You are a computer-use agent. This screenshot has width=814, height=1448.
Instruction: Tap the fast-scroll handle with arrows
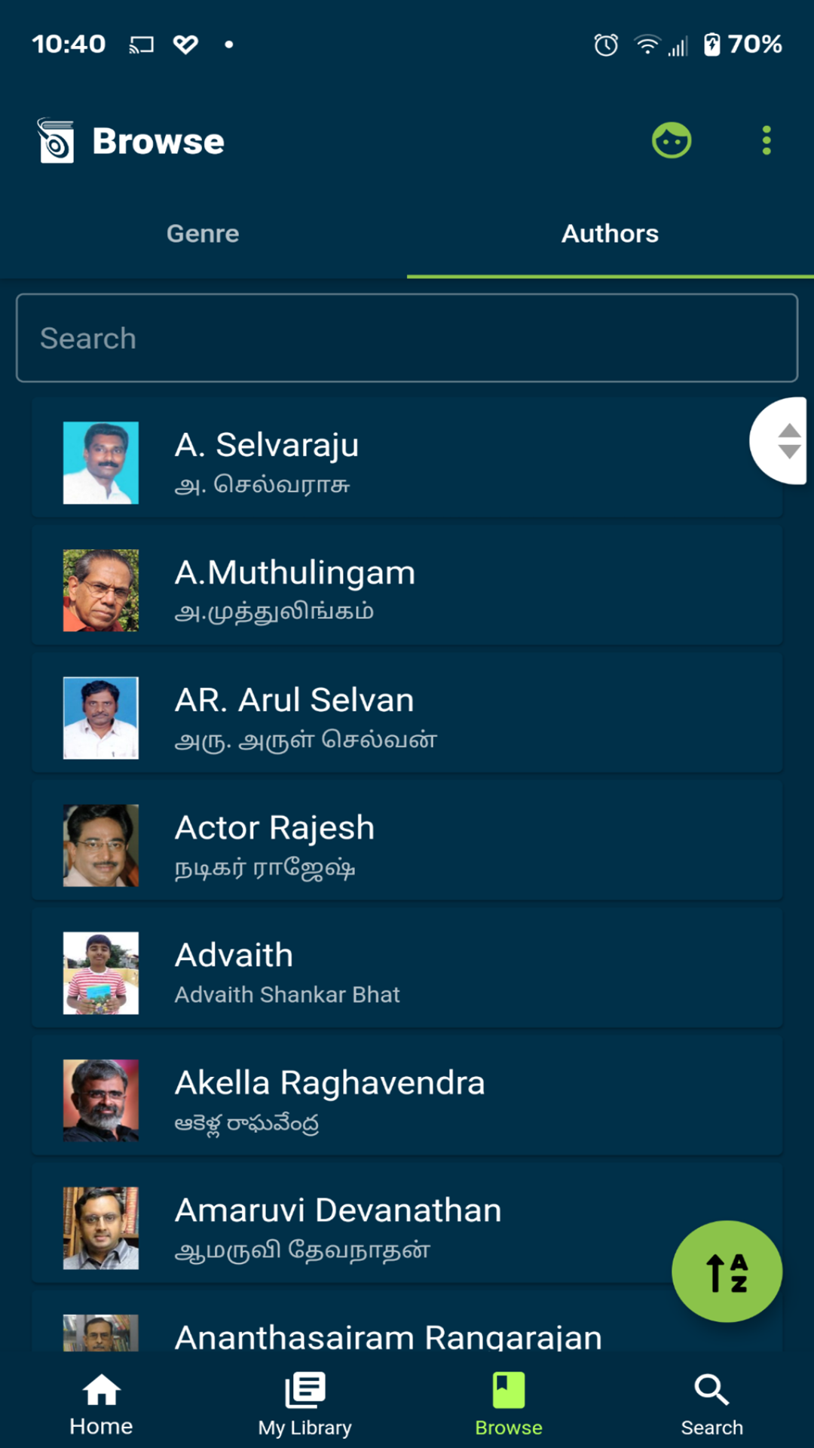[x=785, y=440]
